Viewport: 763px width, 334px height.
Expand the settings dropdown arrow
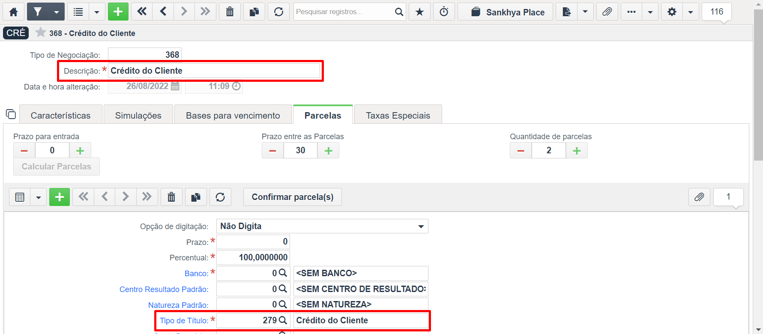pyautogui.click(x=691, y=12)
